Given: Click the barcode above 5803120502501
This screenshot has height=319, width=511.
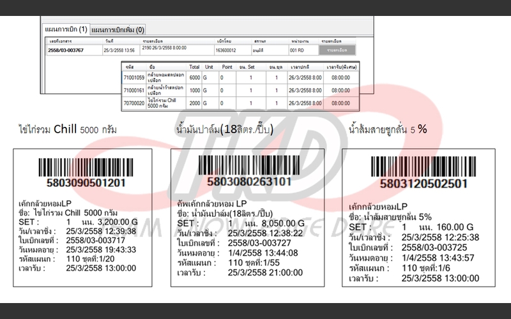Looking at the screenshot, I should (423, 167).
